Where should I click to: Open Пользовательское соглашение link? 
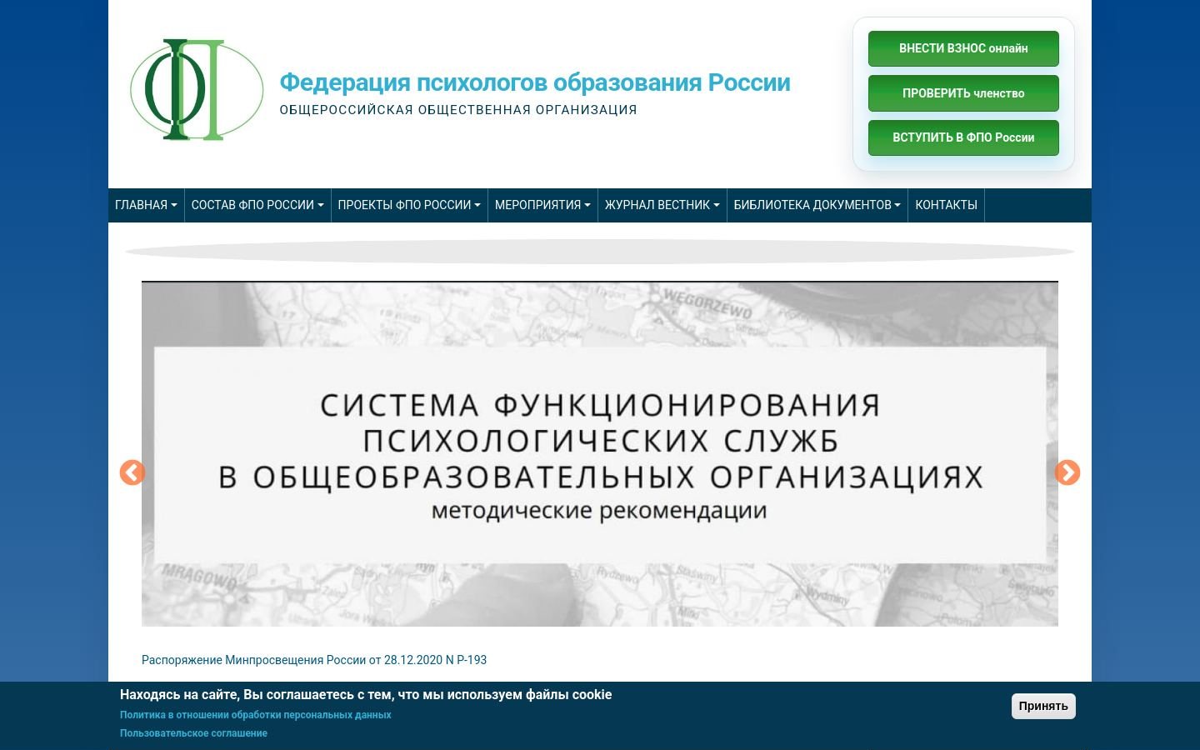[194, 733]
